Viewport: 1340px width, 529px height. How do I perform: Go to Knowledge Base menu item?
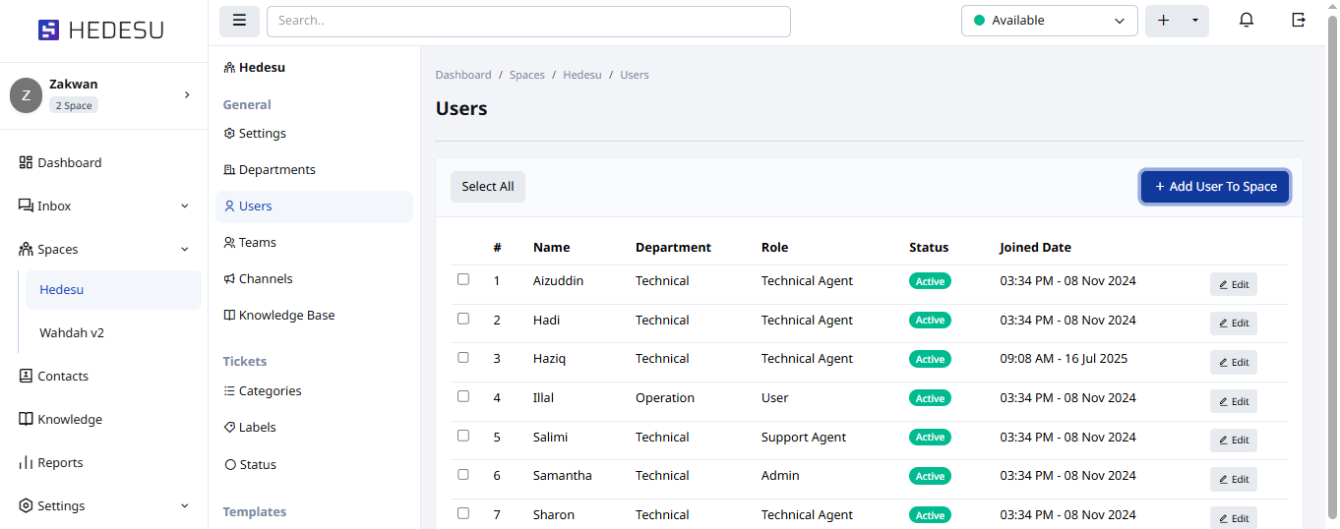286,316
